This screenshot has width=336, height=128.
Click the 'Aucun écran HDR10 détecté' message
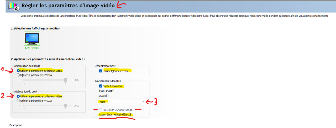(x=115, y=115)
